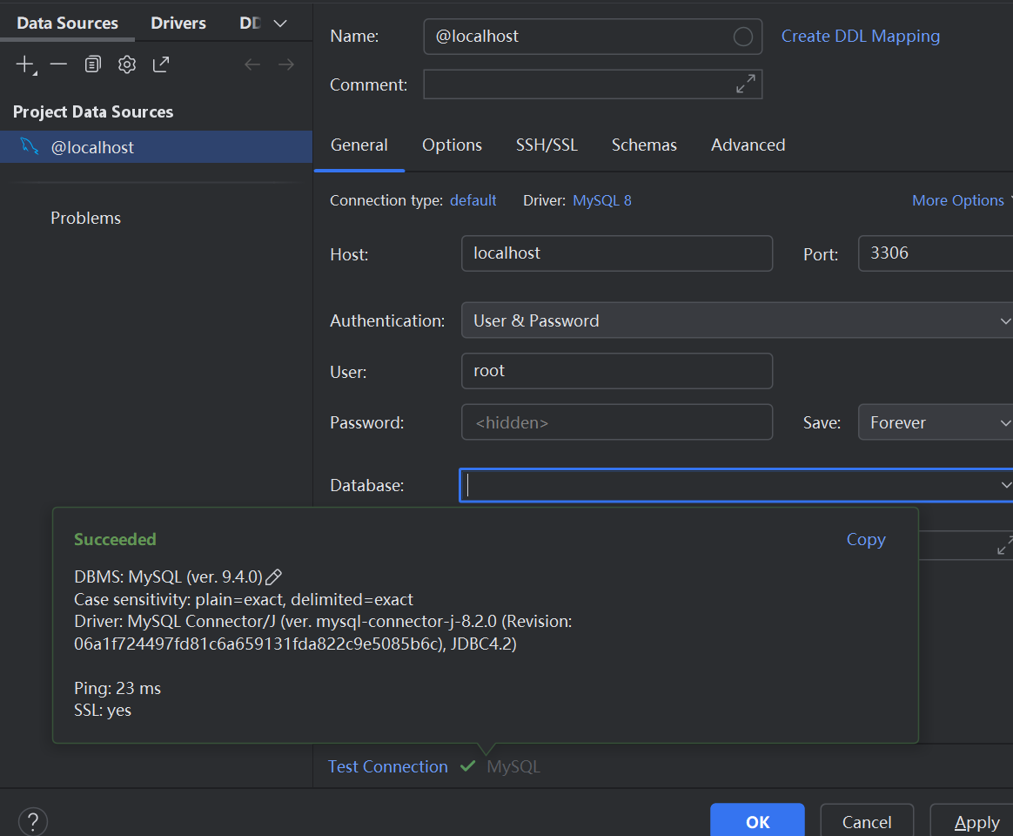
Task: Click the remove data source minus icon
Action: [58, 64]
